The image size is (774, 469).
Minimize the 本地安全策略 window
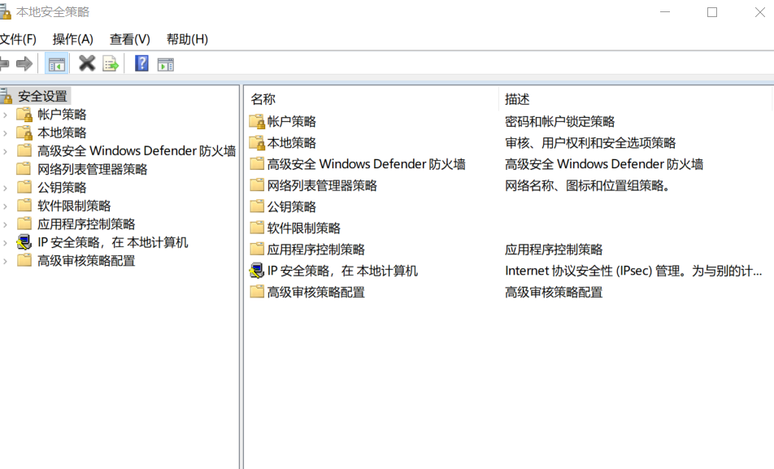tap(665, 12)
